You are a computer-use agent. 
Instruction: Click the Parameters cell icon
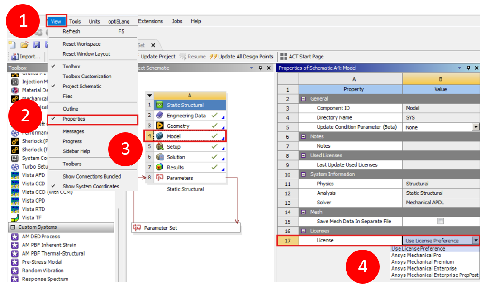160,178
